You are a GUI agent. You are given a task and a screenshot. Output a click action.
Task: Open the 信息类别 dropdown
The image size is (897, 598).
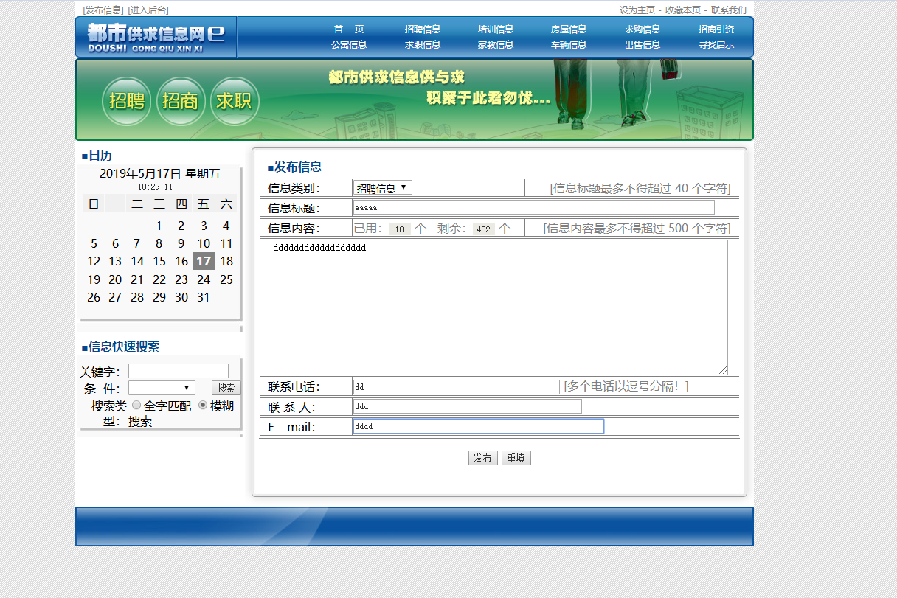click(x=382, y=188)
